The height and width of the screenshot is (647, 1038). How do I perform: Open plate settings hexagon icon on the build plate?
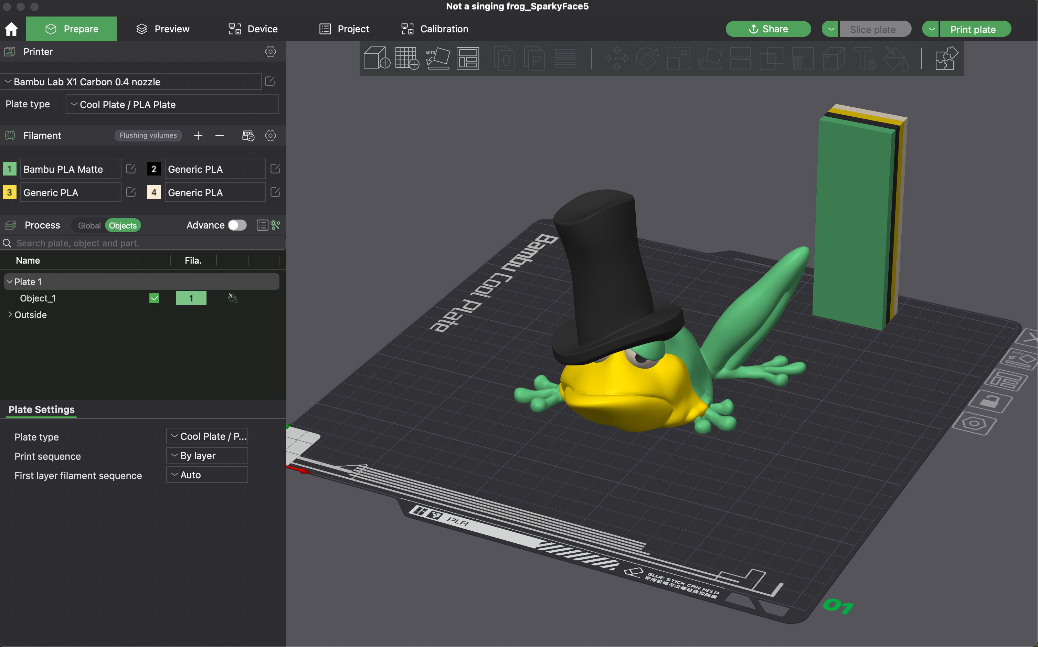click(x=974, y=423)
